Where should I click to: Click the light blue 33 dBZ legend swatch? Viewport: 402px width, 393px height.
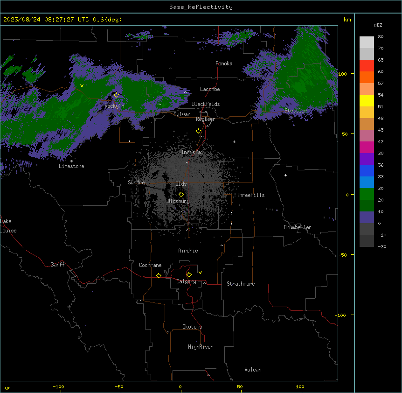click(x=367, y=182)
